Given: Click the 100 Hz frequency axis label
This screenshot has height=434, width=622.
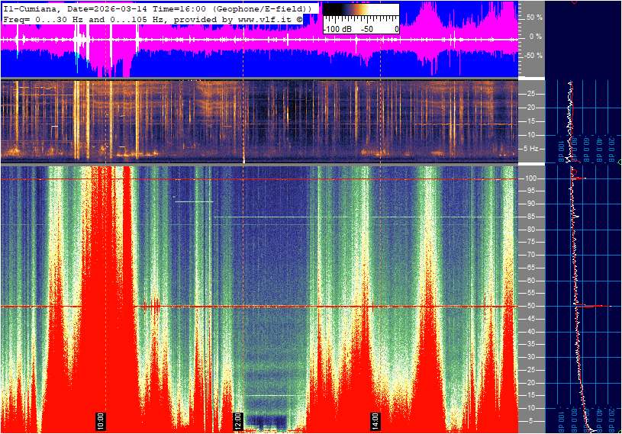Looking at the screenshot, I should point(530,178).
